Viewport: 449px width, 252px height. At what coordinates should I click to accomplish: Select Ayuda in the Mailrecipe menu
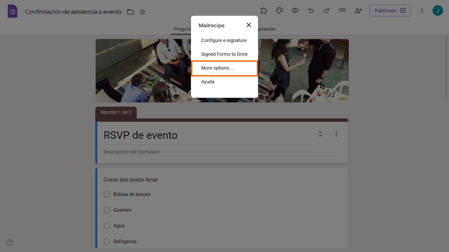click(x=208, y=82)
